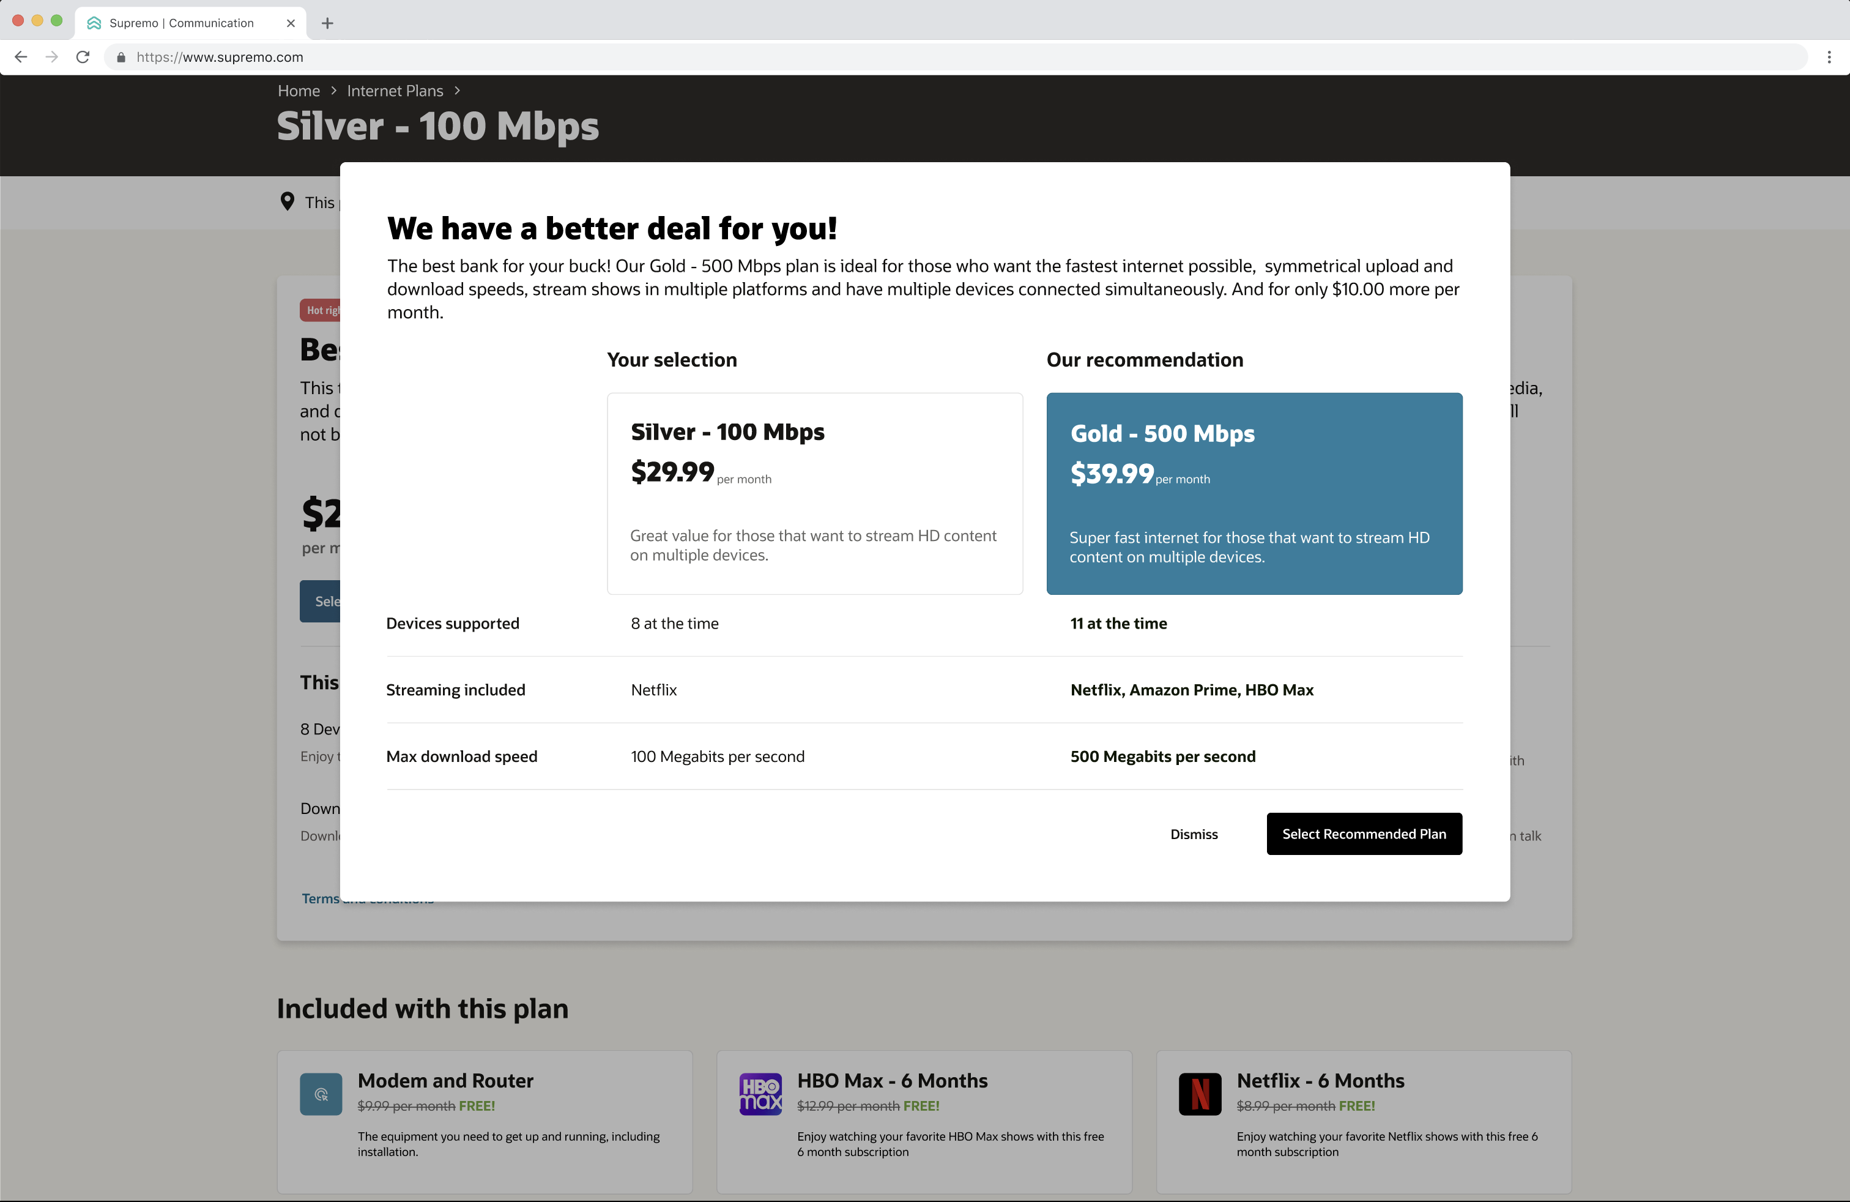Image resolution: width=1850 pixels, height=1202 pixels.
Task: Click the address bar URL field
Action: tap(544, 57)
